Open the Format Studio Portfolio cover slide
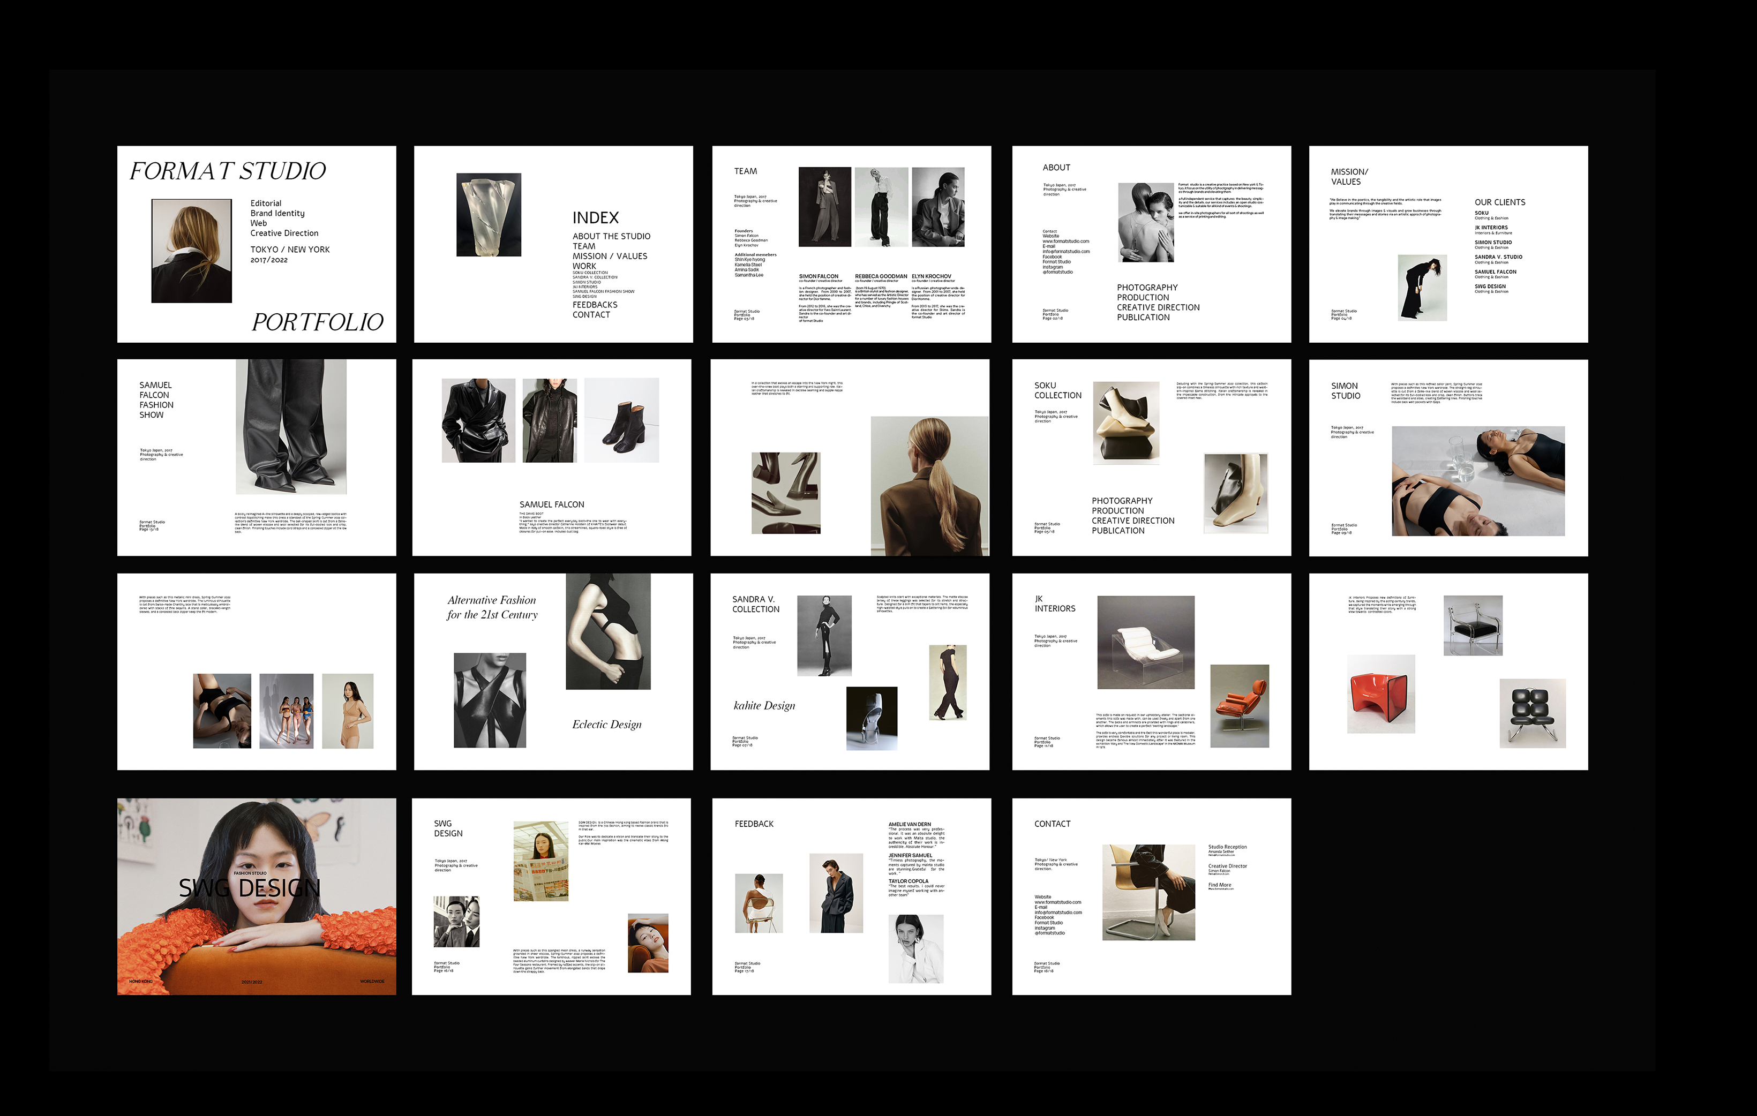 (x=256, y=244)
